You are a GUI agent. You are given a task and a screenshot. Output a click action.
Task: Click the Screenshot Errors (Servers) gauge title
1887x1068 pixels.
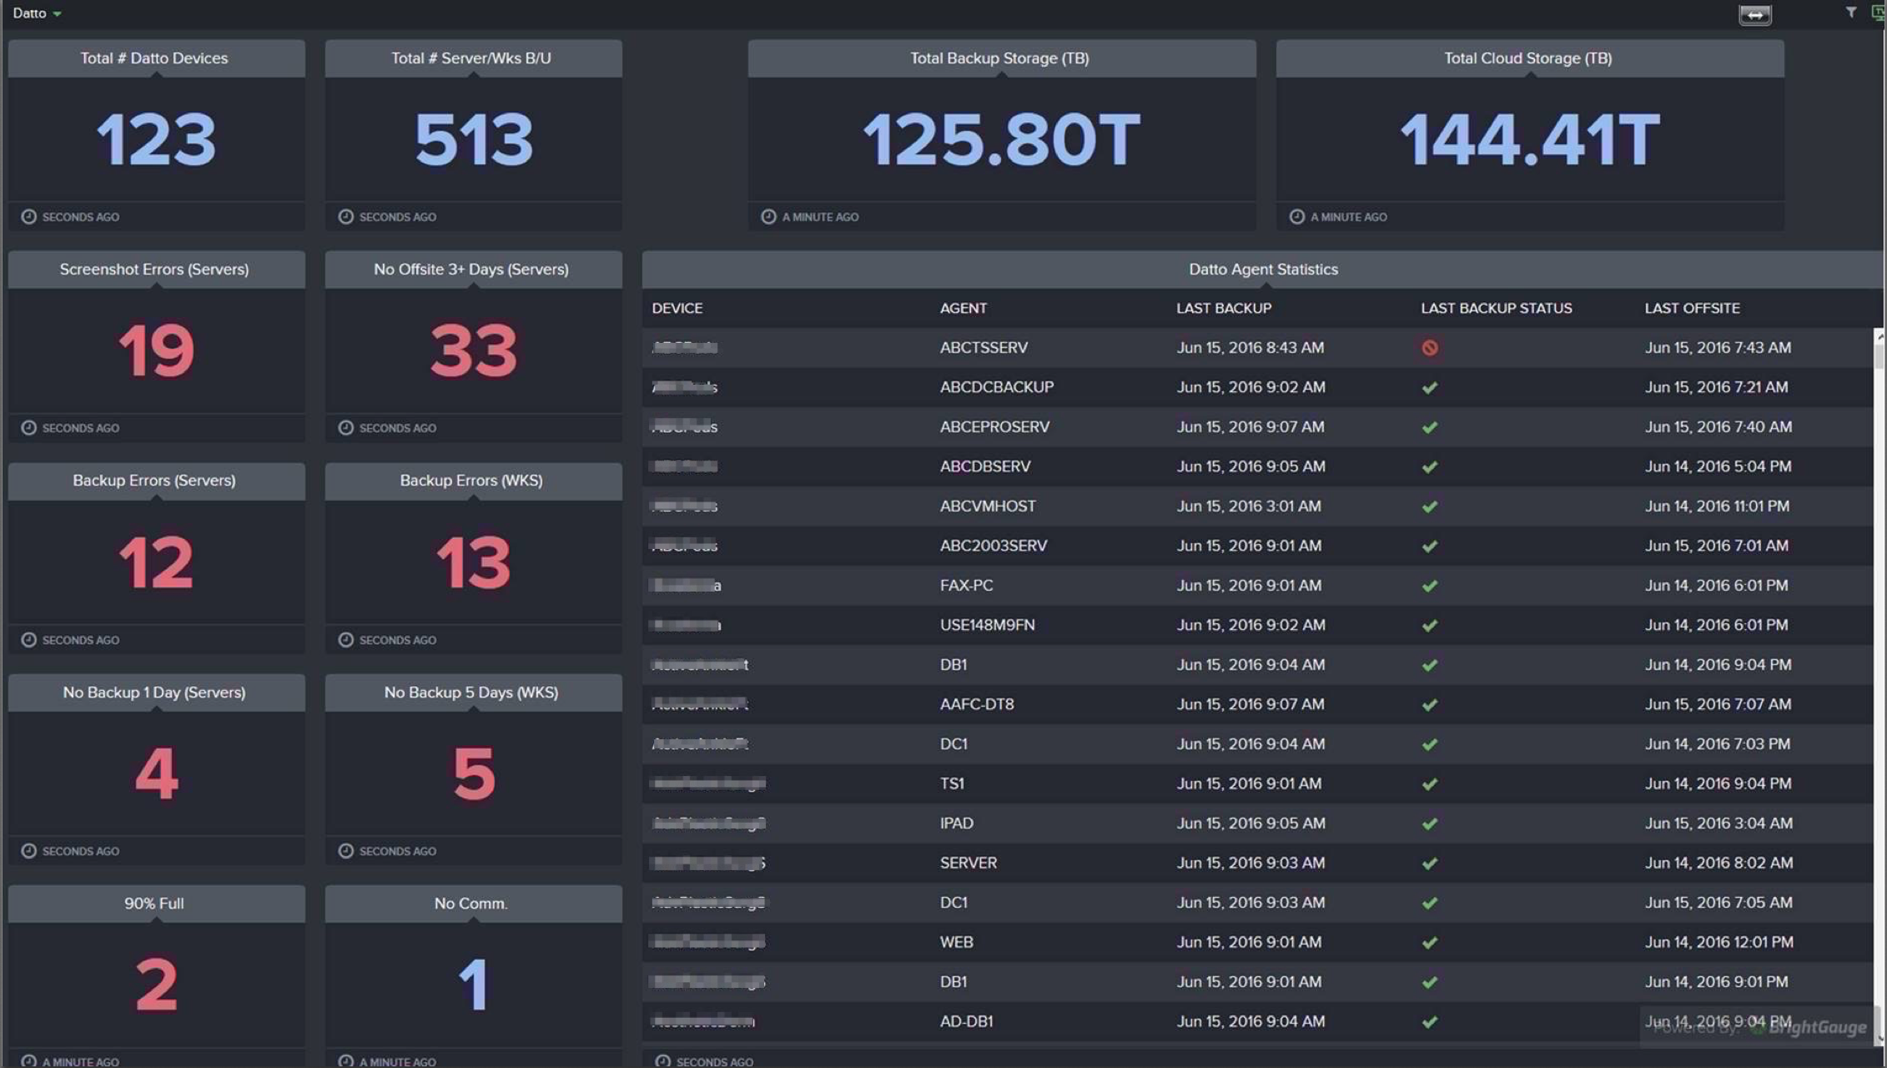point(154,270)
